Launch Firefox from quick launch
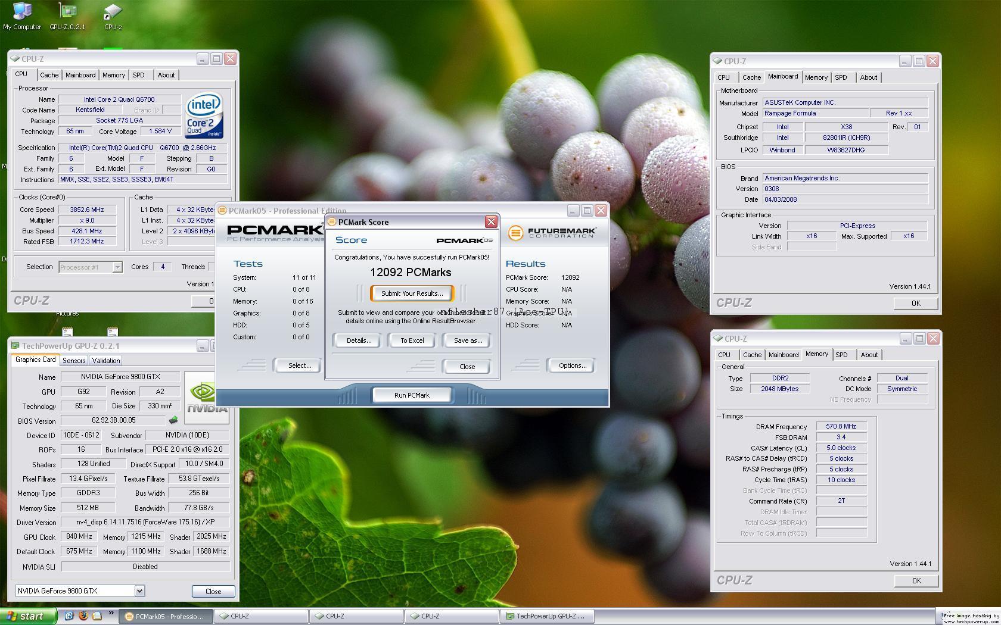Viewport: 1001px width, 625px height. pyautogui.click(x=83, y=616)
